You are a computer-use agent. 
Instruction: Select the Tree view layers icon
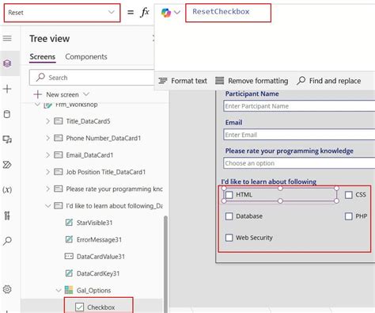[7, 63]
